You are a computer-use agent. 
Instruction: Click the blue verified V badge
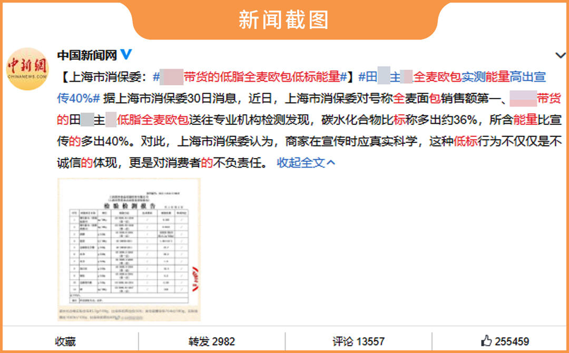[x=126, y=54]
